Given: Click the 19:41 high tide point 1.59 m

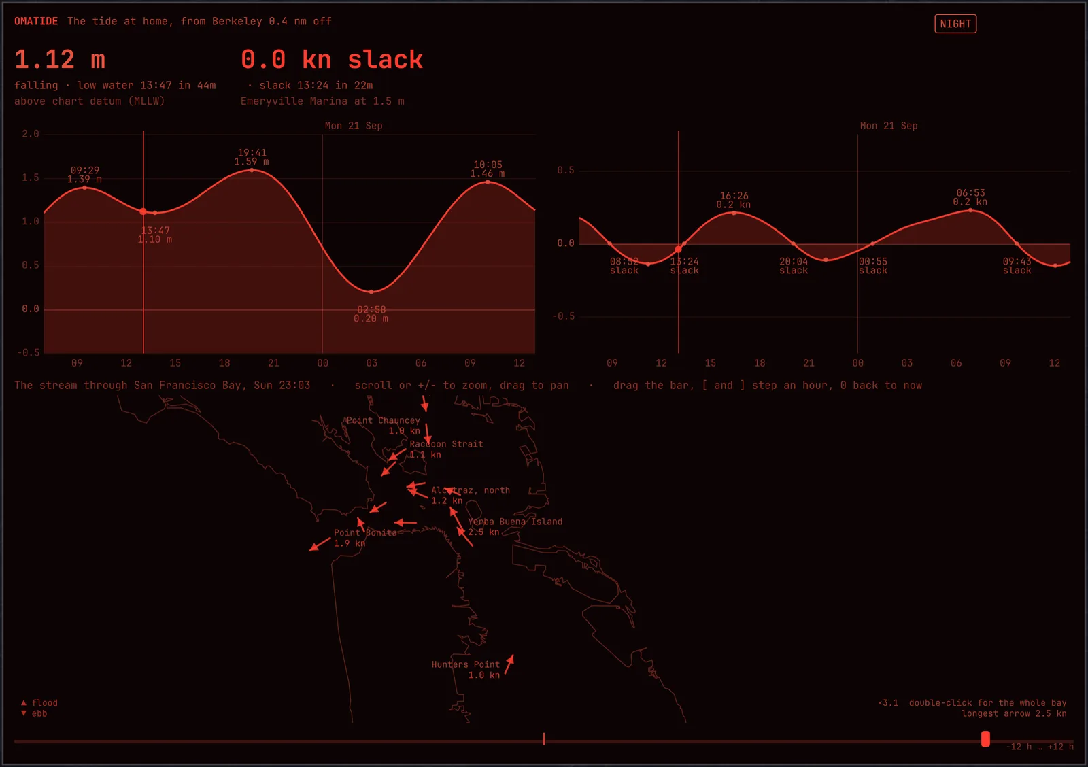Looking at the screenshot, I should (x=252, y=170).
